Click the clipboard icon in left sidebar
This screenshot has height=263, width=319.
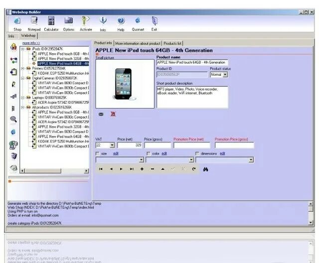point(13,72)
